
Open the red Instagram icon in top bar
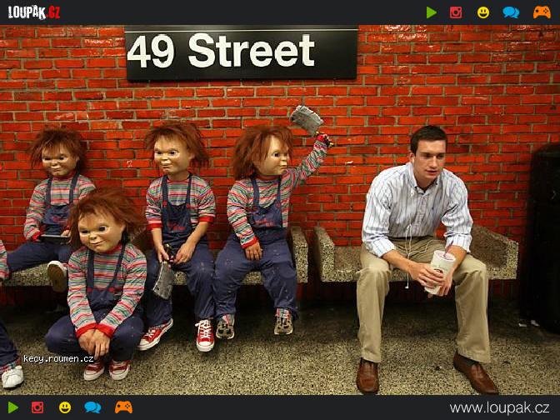point(456,12)
